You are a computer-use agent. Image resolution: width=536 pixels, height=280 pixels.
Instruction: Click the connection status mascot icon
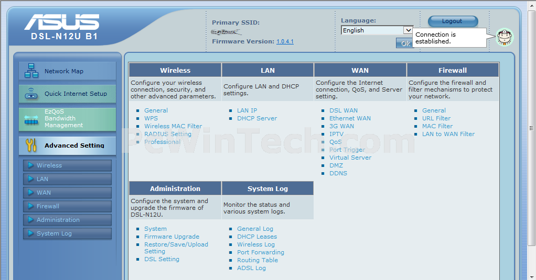505,37
